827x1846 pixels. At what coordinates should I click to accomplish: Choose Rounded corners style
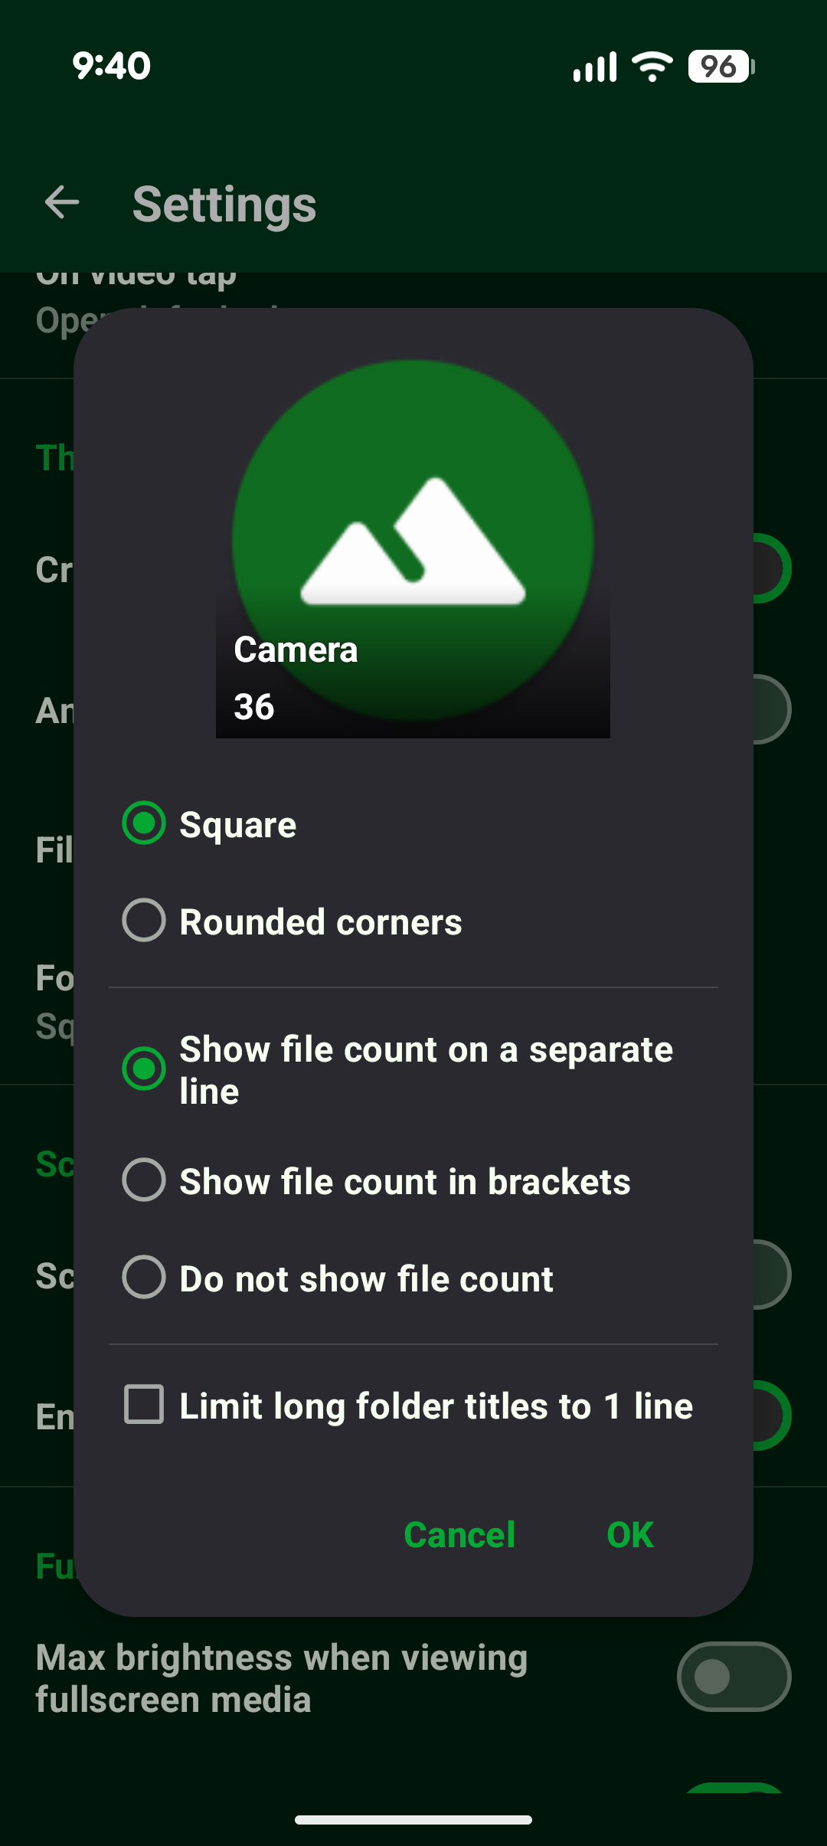(292, 921)
